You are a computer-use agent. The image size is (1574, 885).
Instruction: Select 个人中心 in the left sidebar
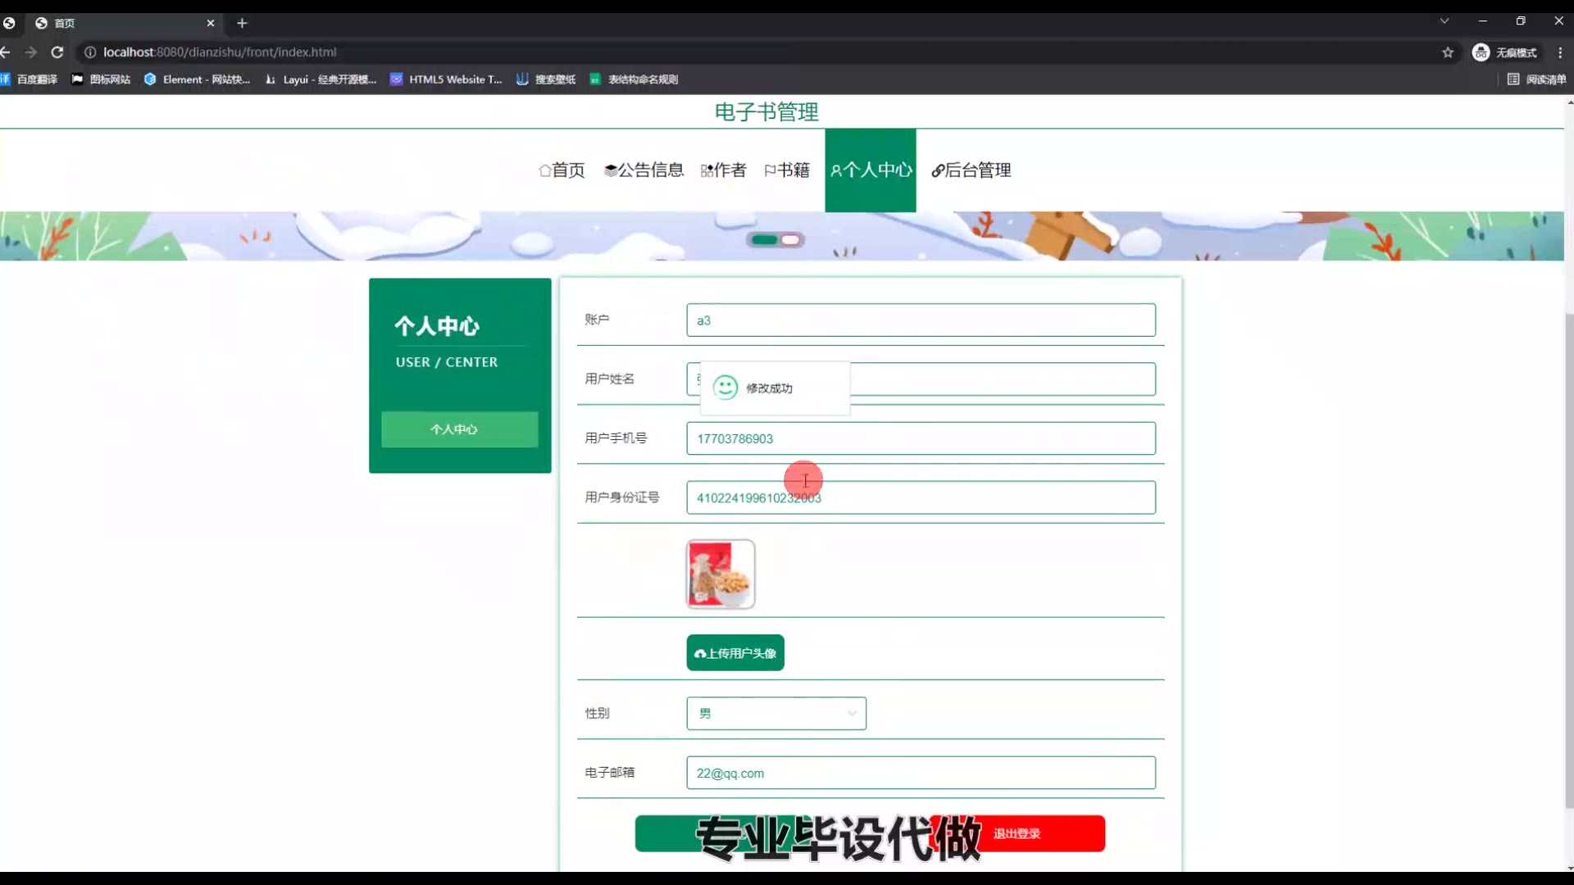point(459,429)
